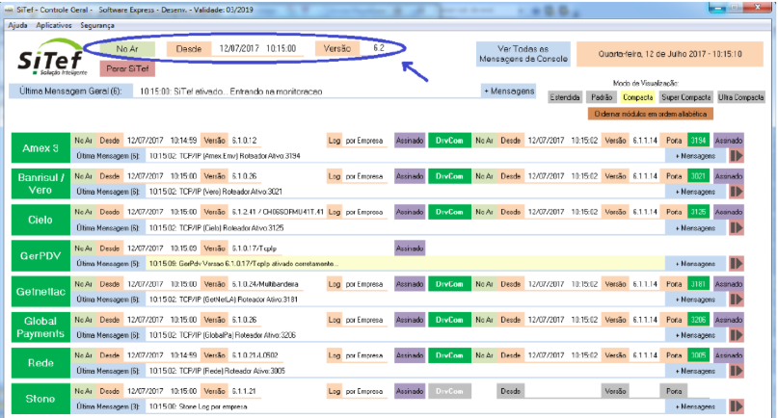Switch to Padrão view mode

point(602,97)
